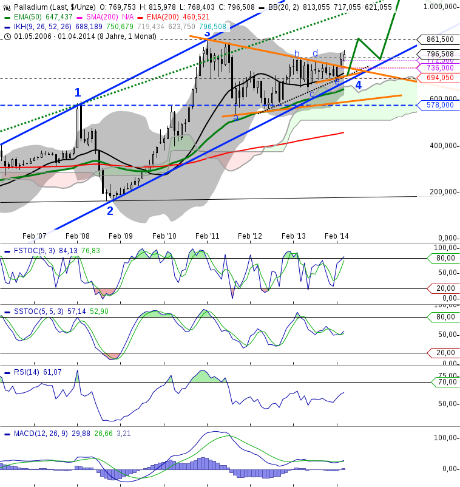Click the SSTOC(5, 5, 3) indicator label
Viewport: 460px width, 487px height.
(39, 311)
